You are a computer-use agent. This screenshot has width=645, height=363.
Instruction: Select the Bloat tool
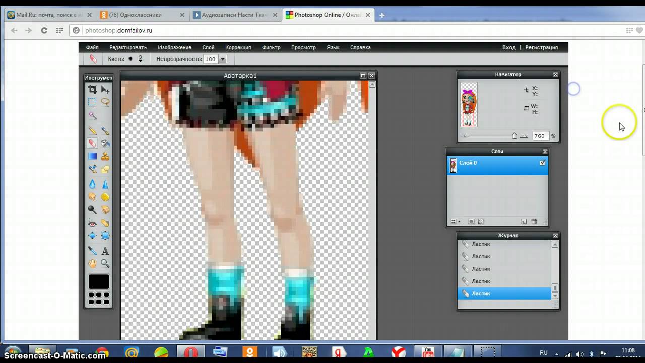[92, 235]
